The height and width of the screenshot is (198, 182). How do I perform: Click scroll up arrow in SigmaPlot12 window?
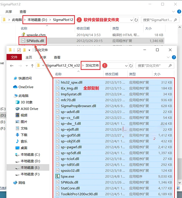point(180,27)
